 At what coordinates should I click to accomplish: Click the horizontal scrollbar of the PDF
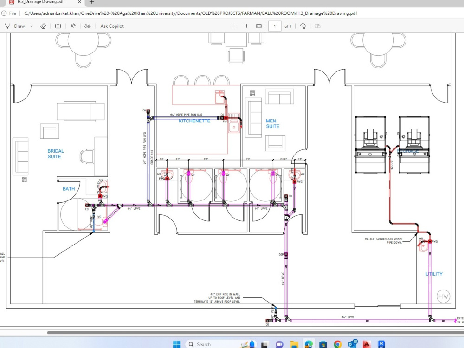[256, 333]
